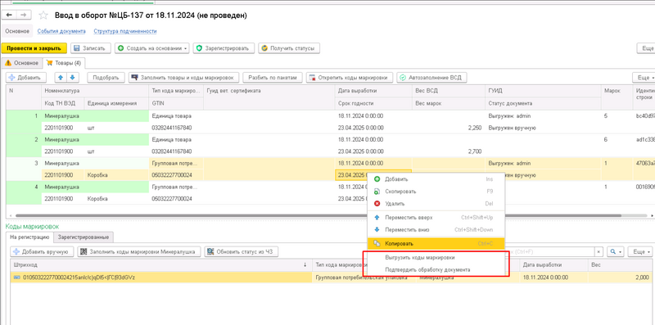Image resolution: width=655 pixels, height=325 pixels.
Task: Click Зарегистрировать button
Action: [224, 48]
